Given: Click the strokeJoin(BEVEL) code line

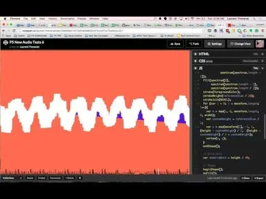Looking at the screenshot, I should pos(217,99).
